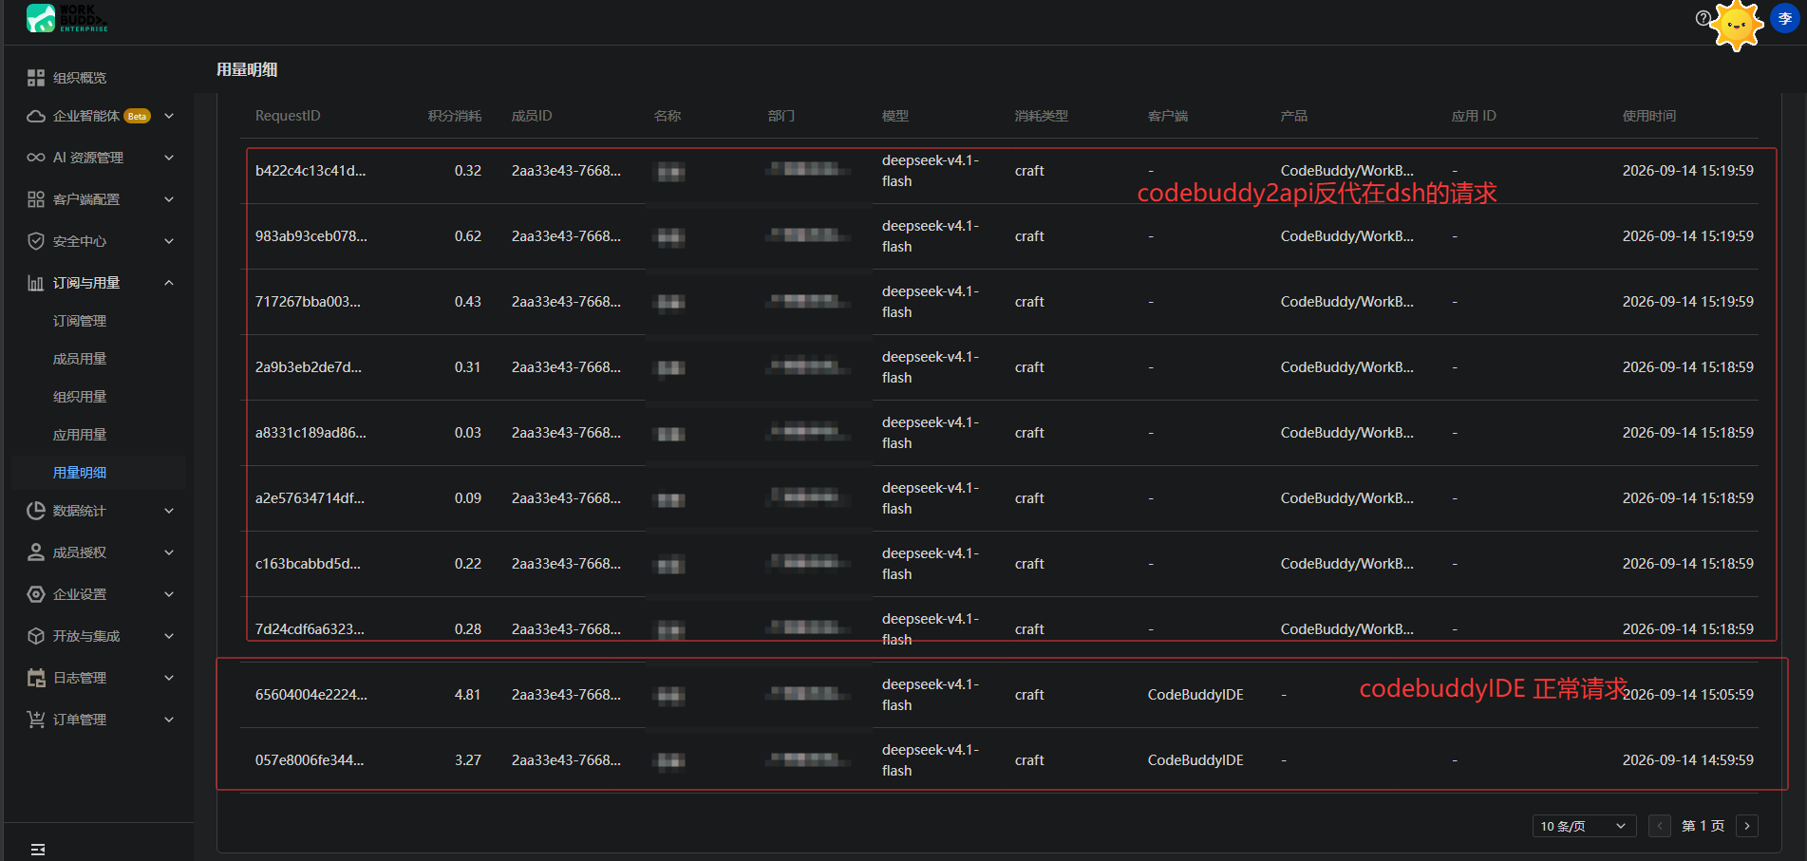Open the 10 条/页 page size dropdown
This screenshot has height=861, width=1807.
pos(1584,826)
